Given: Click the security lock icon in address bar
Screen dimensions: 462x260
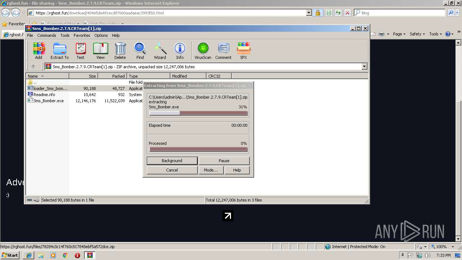Looking at the screenshot, I should (x=318, y=13).
